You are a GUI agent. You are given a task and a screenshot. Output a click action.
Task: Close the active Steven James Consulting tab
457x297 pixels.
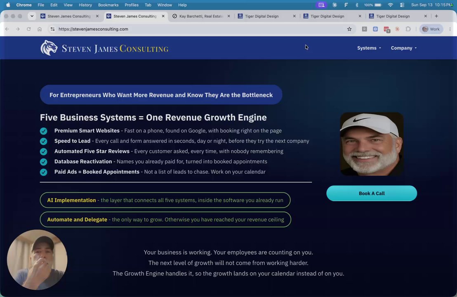(x=163, y=16)
